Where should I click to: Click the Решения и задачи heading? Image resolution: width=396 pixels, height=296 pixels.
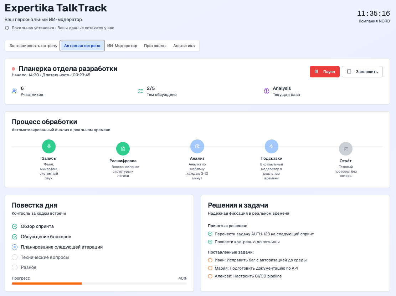tap(238, 205)
